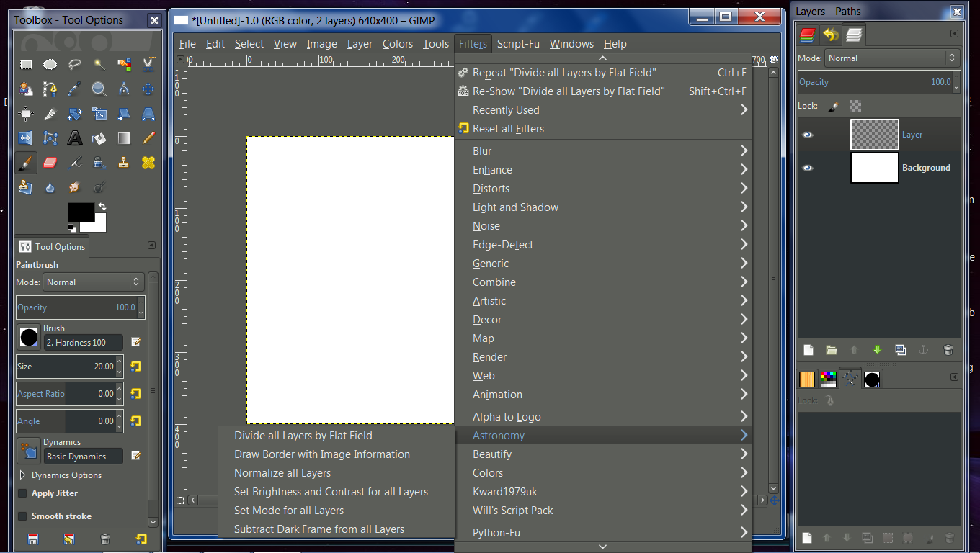
Task: Pick the Fuzzy Select magic wand tool
Action: [x=99, y=65]
